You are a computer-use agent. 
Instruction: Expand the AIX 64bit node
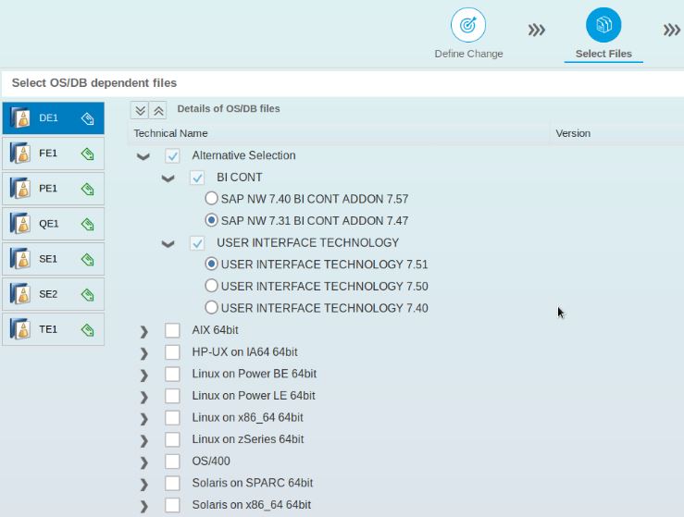144,332
